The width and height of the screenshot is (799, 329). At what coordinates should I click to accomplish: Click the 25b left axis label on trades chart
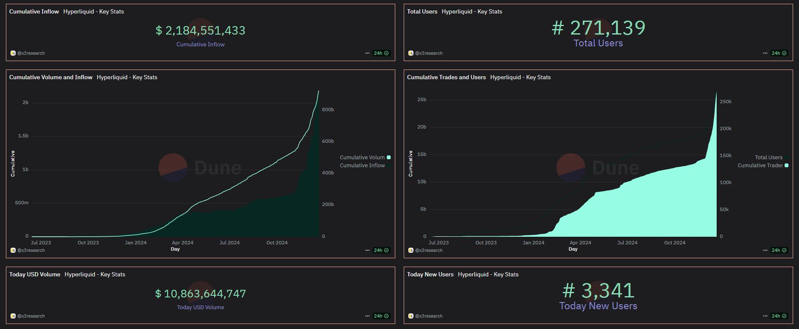pos(422,100)
